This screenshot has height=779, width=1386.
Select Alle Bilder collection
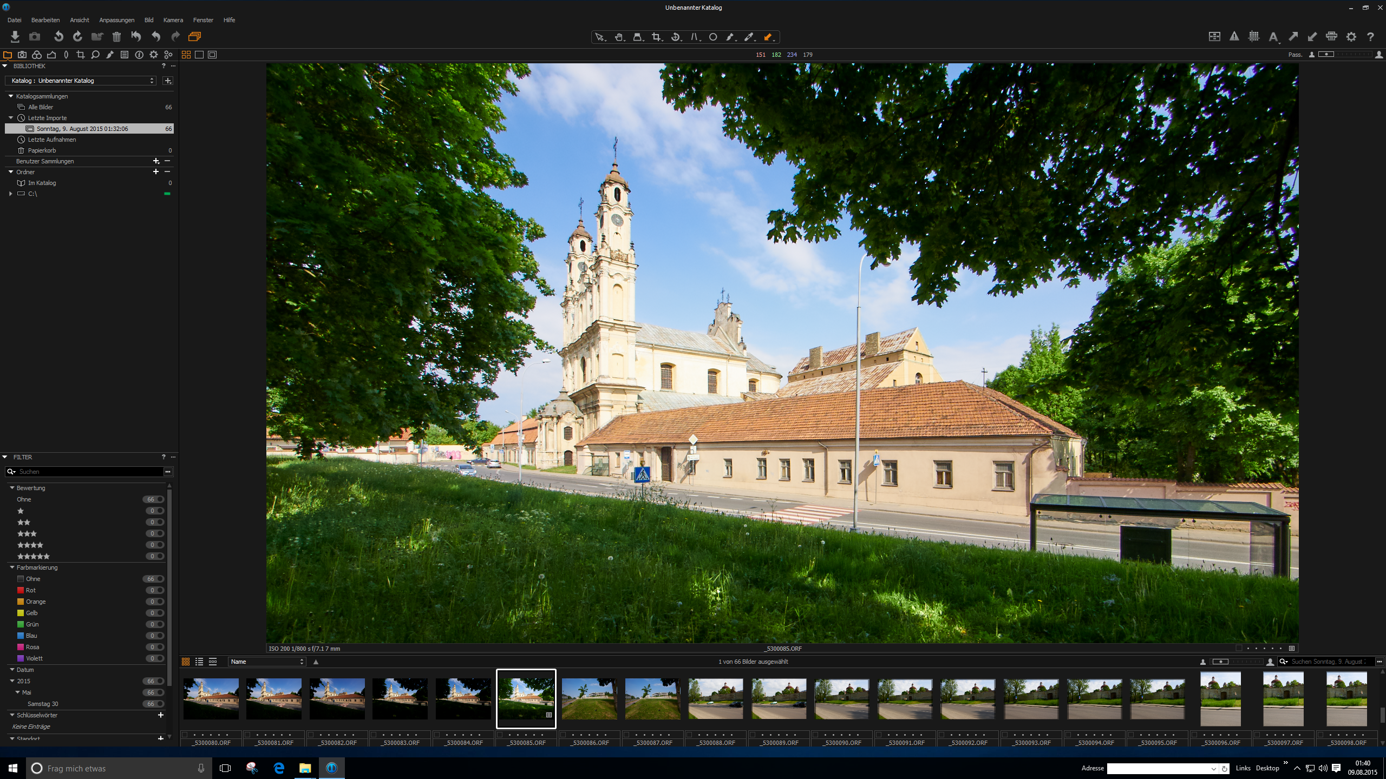click(x=41, y=107)
